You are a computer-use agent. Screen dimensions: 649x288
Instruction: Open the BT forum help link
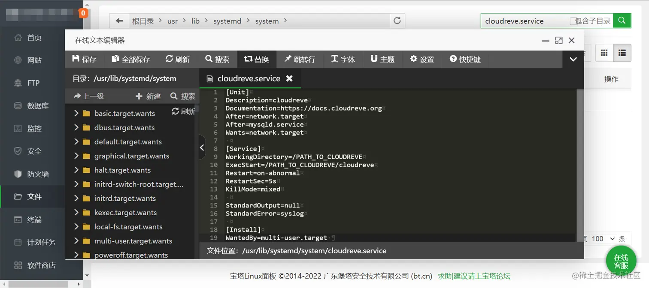pyautogui.click(x=474, y=276)
